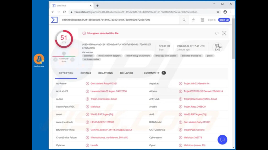
Task: Click the site lock icon in the address bar
Action: 71,12
